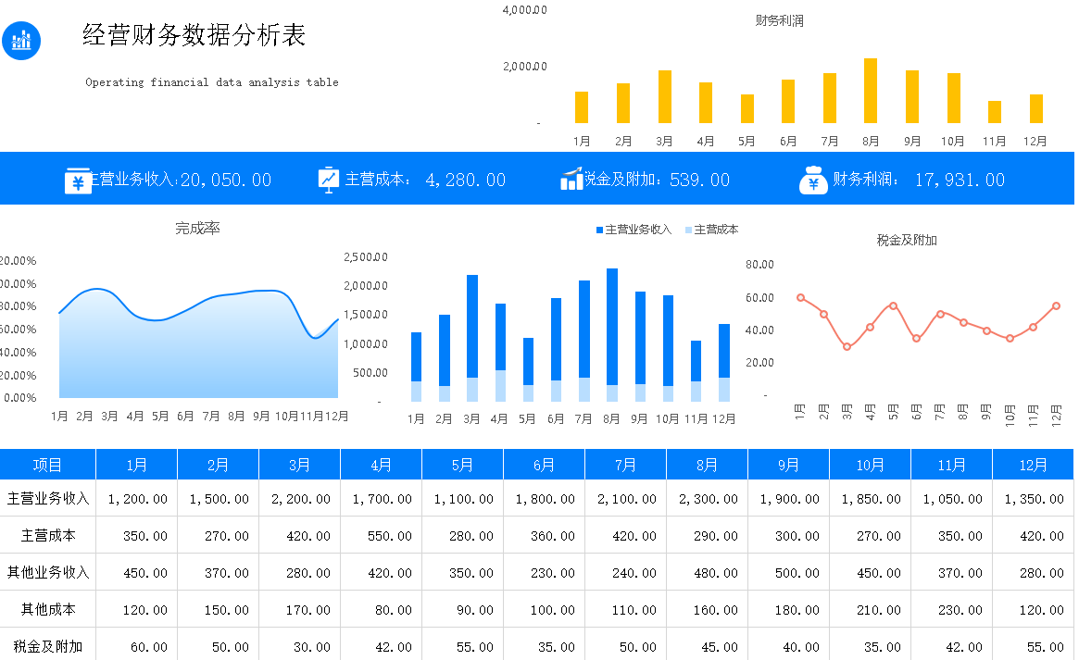
Task: Click the Operating financial data analysis table subtitle
Action: coord(212,82)
